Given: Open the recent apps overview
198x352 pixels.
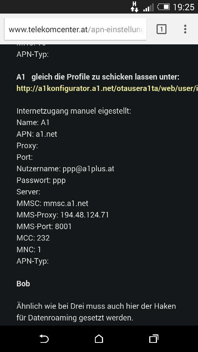Looking at the screenshot, I should 154,338.
